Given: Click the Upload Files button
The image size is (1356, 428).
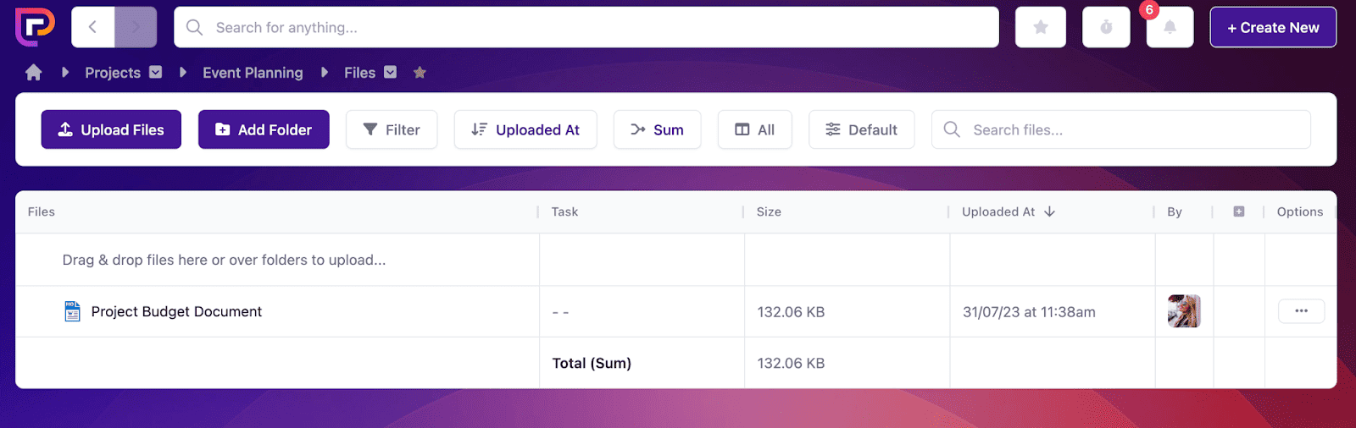Looking at the screenshot, I should [x=111, y=129].
